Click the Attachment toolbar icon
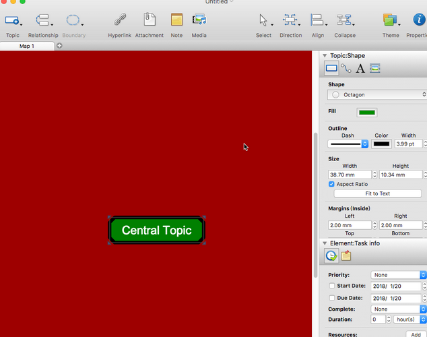Image resolution: width=427 pixels, height=337 pixels. [150, 20]
